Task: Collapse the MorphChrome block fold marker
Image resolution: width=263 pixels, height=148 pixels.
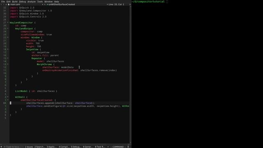Action: [8, 64]
